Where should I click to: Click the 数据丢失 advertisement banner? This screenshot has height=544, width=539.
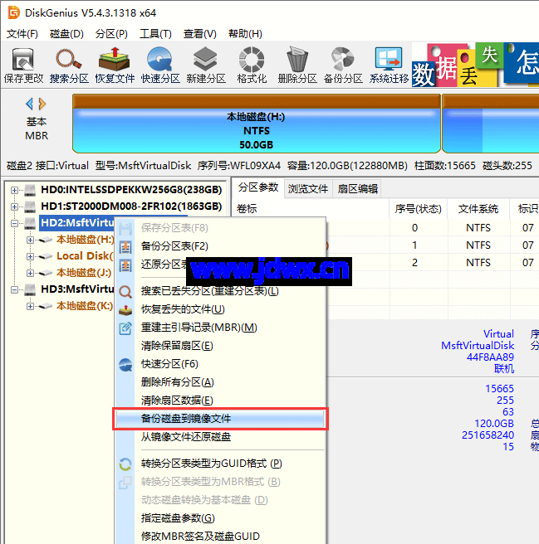(475, 65)
